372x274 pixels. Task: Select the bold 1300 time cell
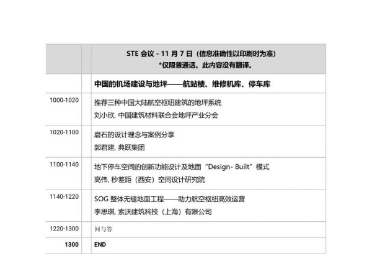pyautogui.click(x=71, y=245)
